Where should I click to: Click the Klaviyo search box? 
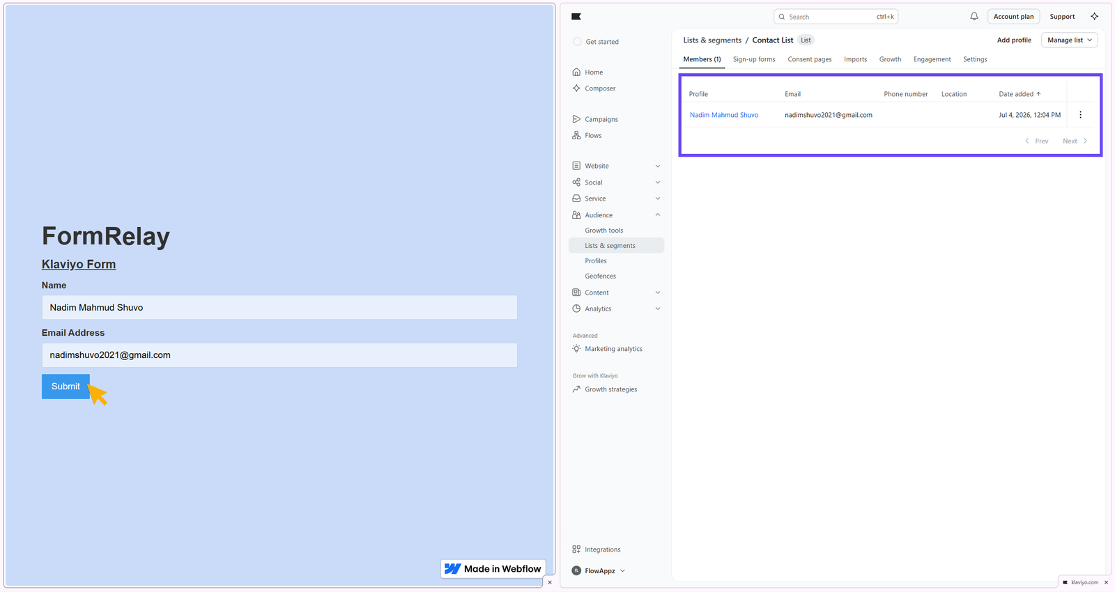[x=836, y=17]
